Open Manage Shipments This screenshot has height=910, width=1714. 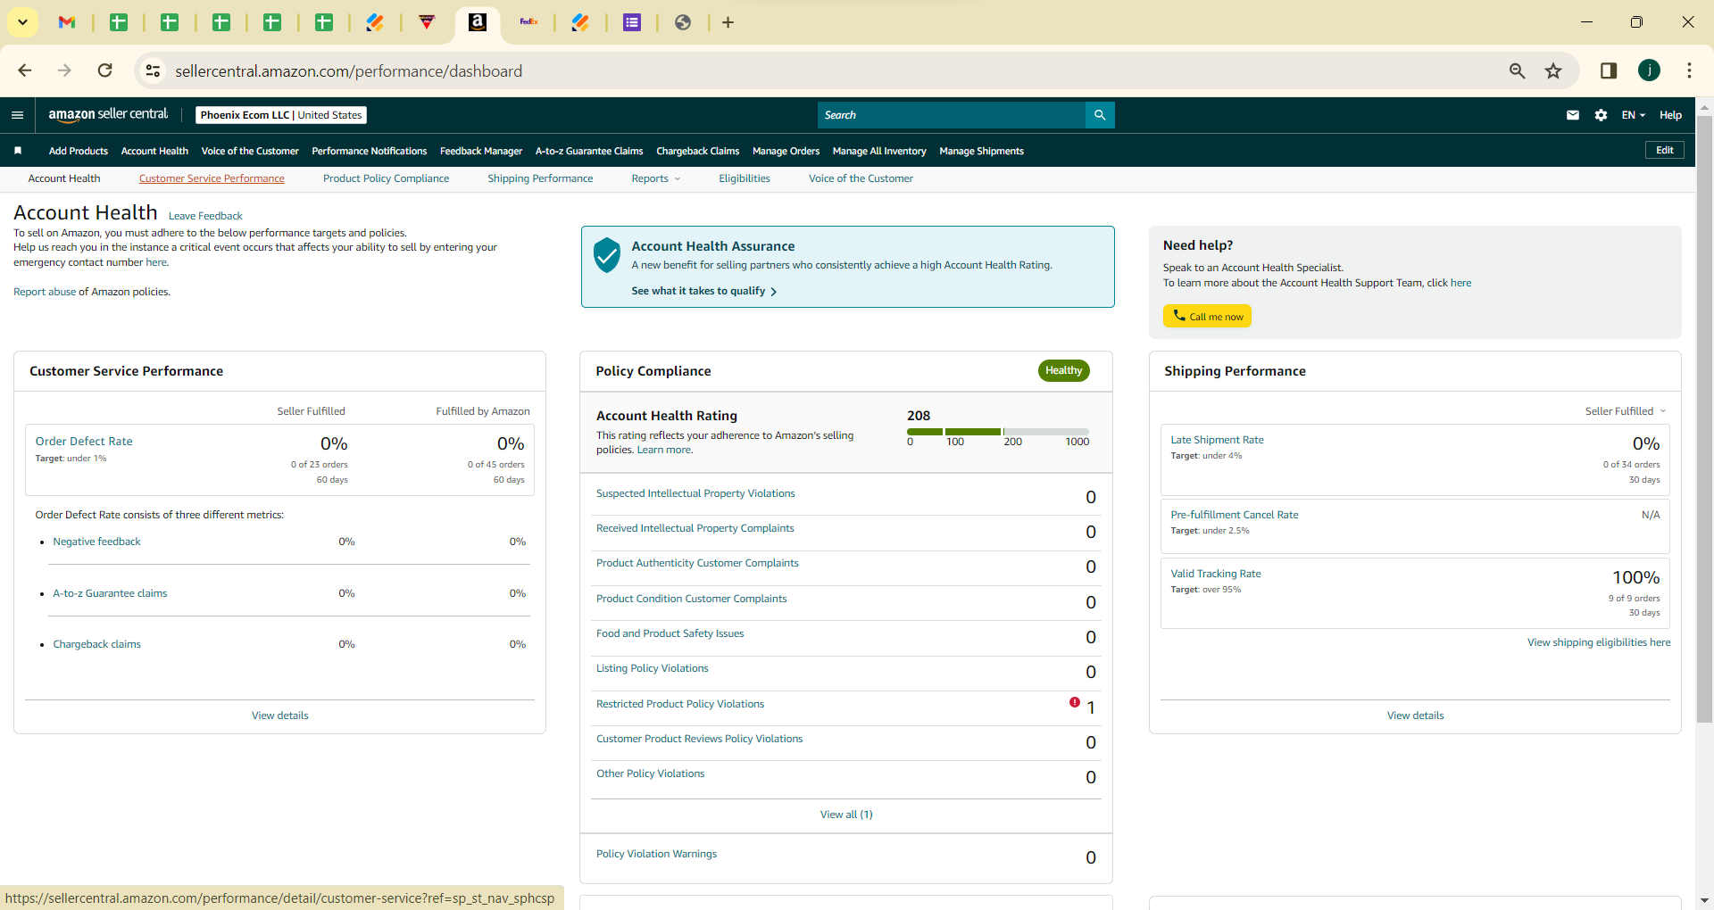(982, 151)
